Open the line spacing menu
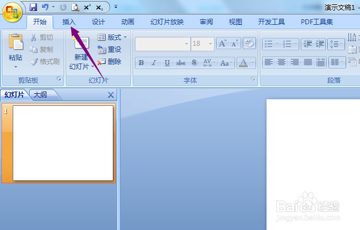The image size is (360, 230). pos(336,44)
